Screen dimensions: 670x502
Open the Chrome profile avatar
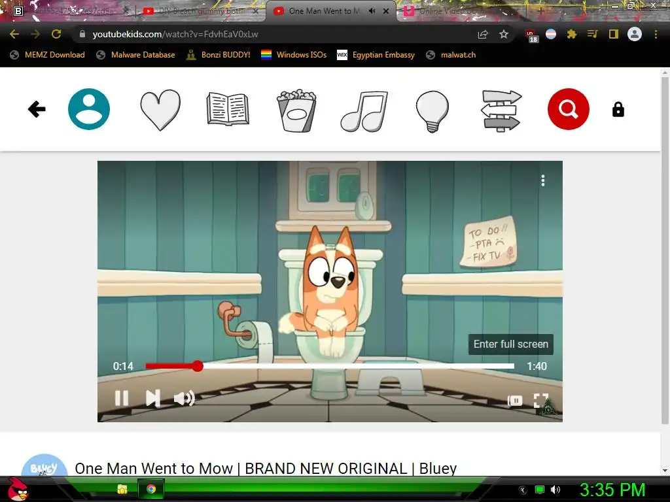[x=635, y=34]
